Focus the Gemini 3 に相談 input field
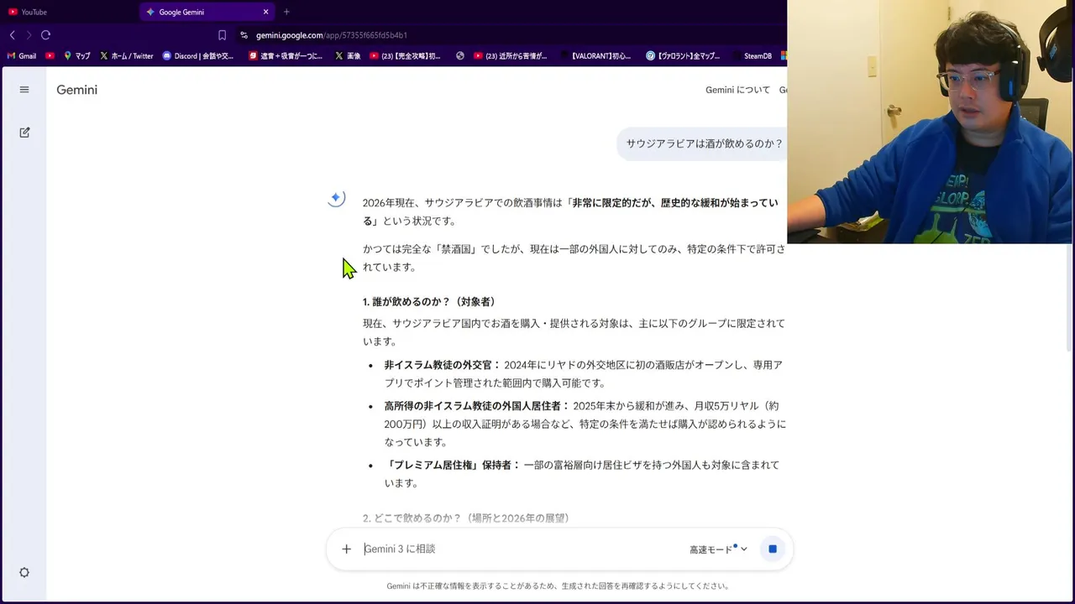 521,549
